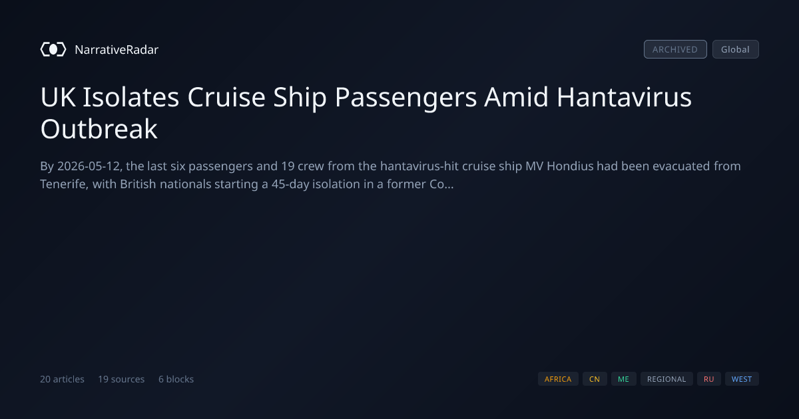Open the 6 blocks count
The width and height of the screenshot is (799, 419).
point(176,379)
